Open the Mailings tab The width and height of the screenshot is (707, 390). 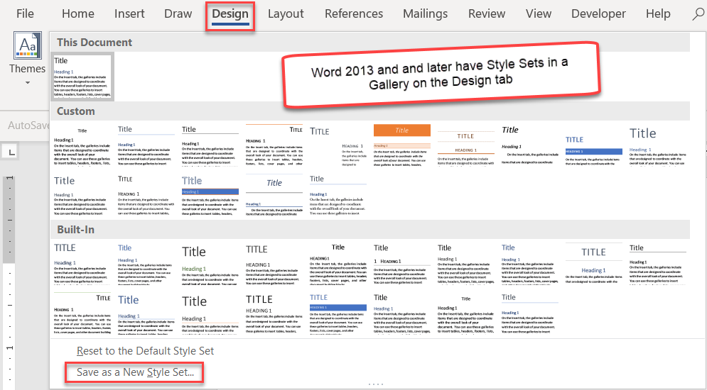coord(425,14)
